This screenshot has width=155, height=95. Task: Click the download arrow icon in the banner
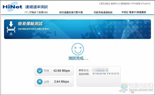tap(11, 28)
